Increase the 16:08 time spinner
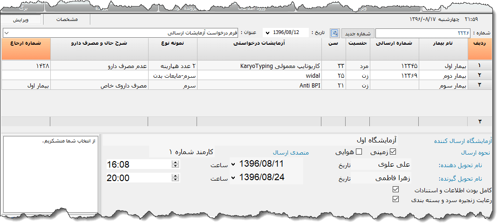Screen dimensions: 497x223 pos(175,162)
